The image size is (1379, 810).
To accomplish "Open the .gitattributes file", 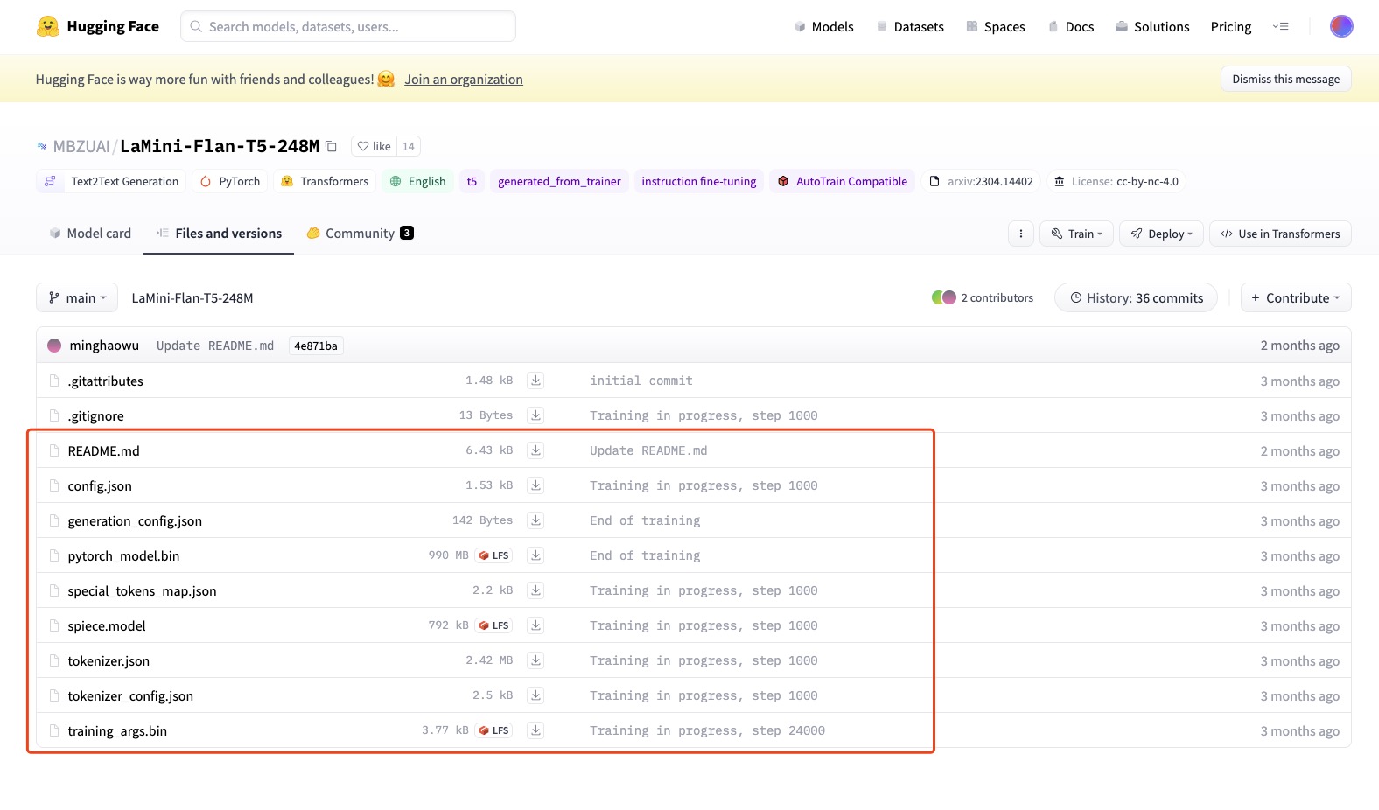I will click(105, 381).
